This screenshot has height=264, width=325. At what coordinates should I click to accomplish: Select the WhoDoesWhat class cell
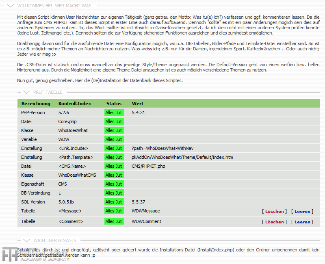coord(73,130)
